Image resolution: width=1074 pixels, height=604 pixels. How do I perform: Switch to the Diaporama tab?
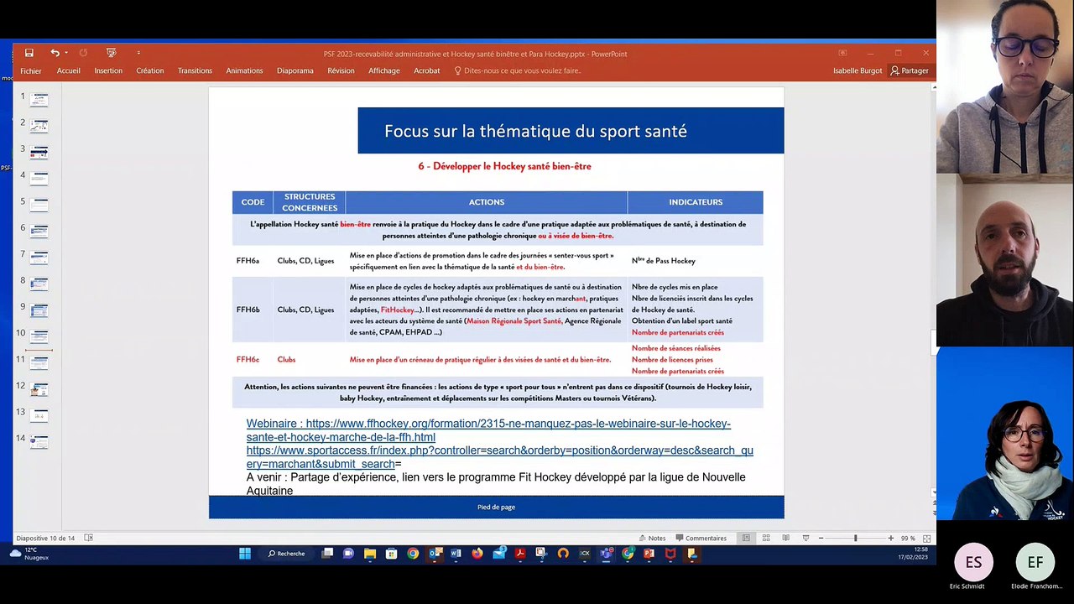(x=295, y=70)
